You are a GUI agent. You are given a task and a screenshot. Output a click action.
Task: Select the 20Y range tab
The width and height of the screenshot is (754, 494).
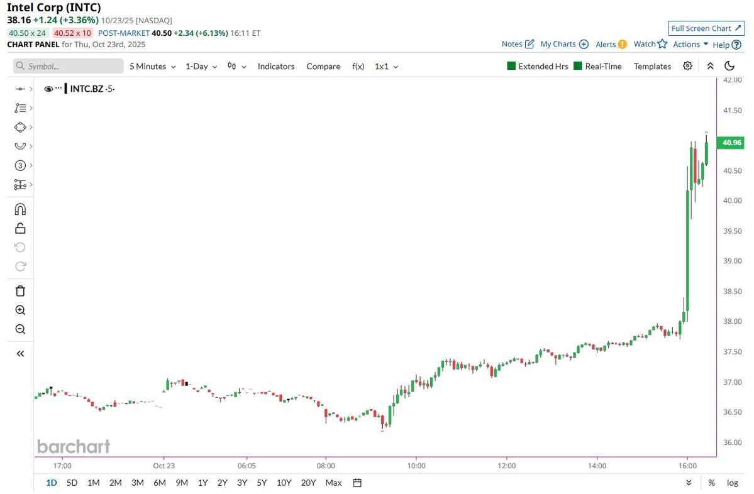coord(308,483)
